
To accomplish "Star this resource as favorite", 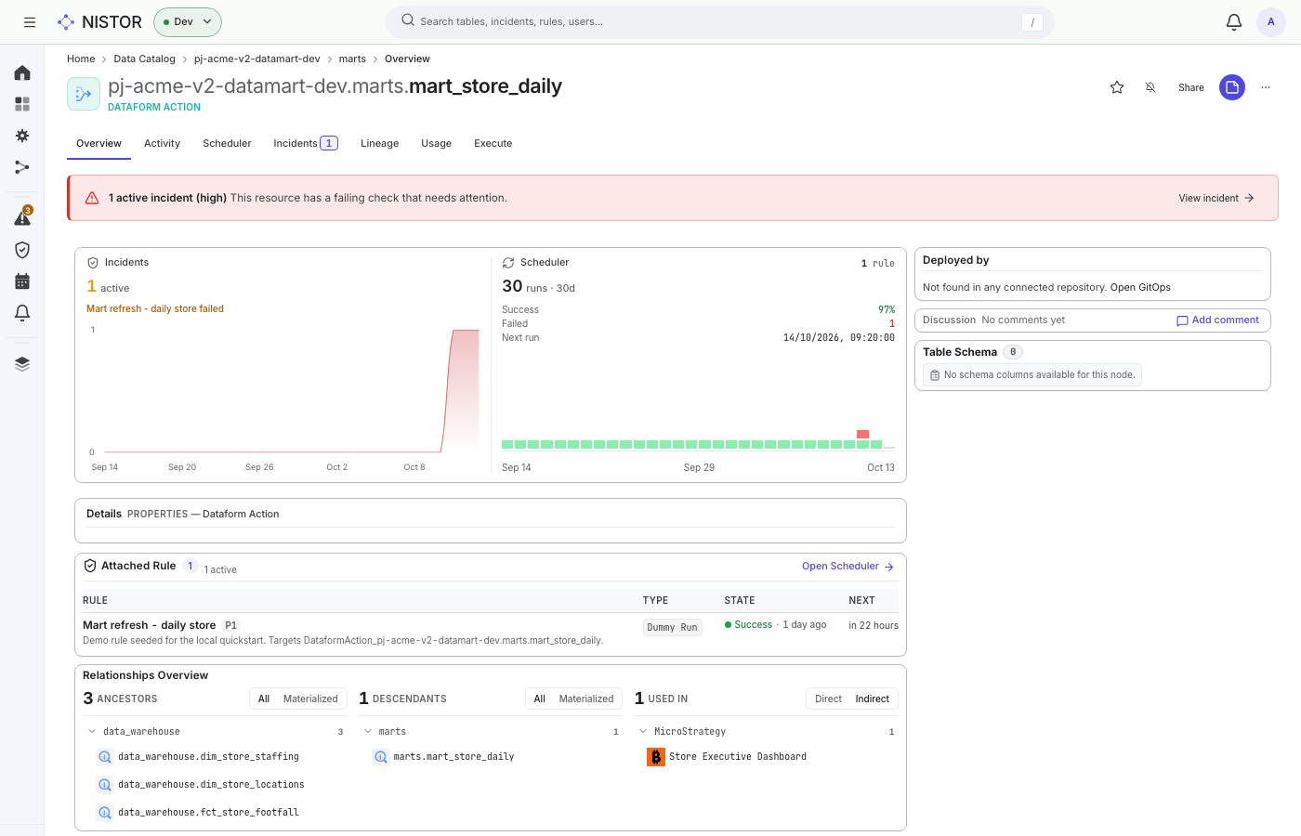I will [x=1117, y=87].
